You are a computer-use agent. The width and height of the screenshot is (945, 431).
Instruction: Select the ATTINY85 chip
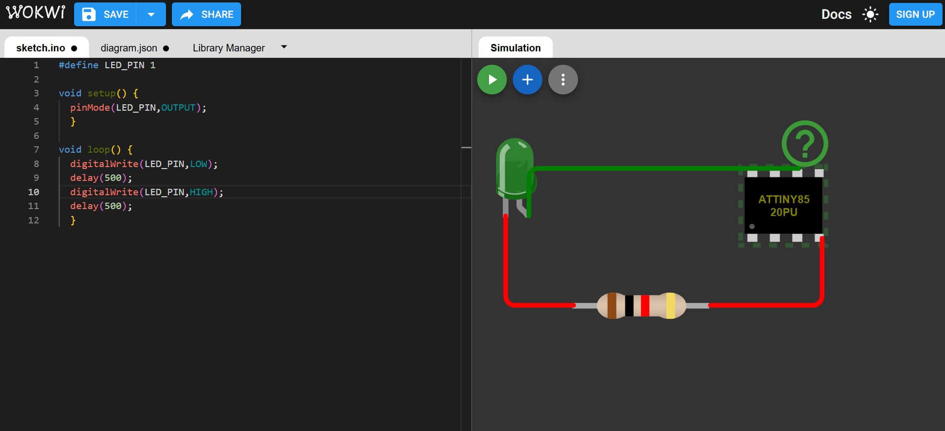(x=783, y=206)
